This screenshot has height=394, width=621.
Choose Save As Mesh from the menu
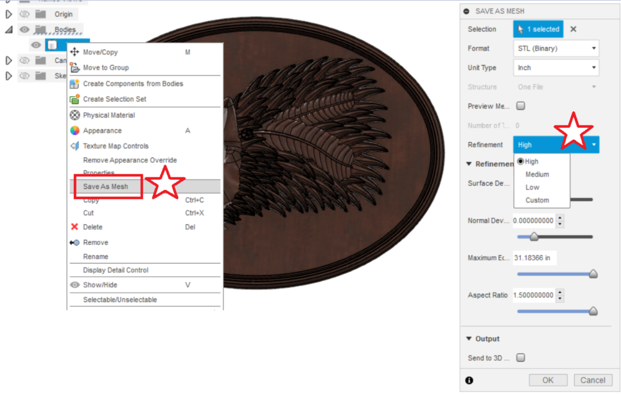point(107,186)
